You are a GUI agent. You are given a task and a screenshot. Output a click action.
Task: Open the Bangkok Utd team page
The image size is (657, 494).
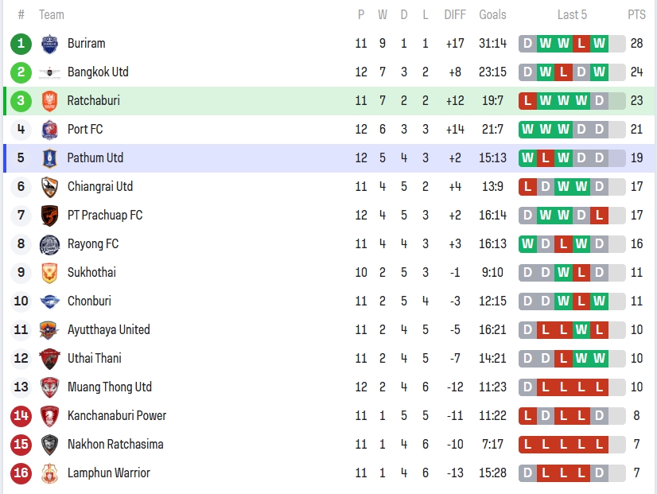point(98,72)
